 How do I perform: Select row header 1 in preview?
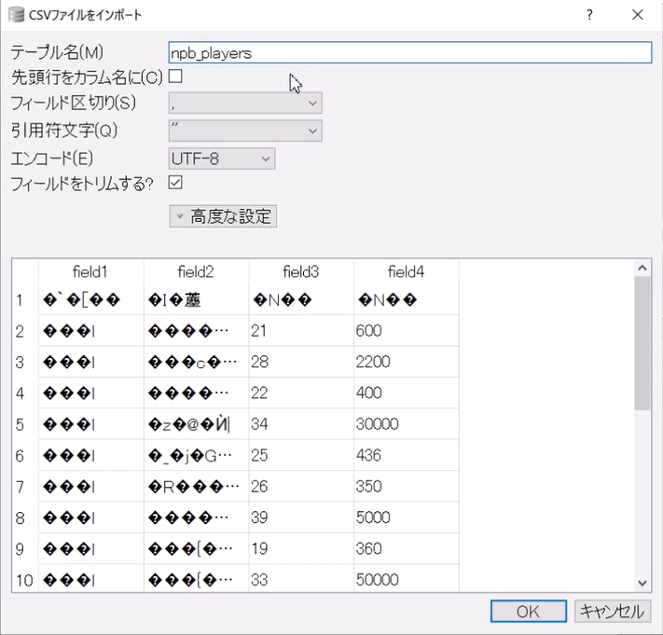point(25,299)
